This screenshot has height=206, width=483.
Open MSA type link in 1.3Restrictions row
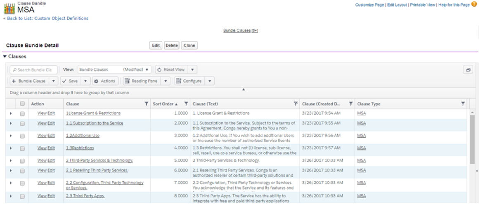361,148
